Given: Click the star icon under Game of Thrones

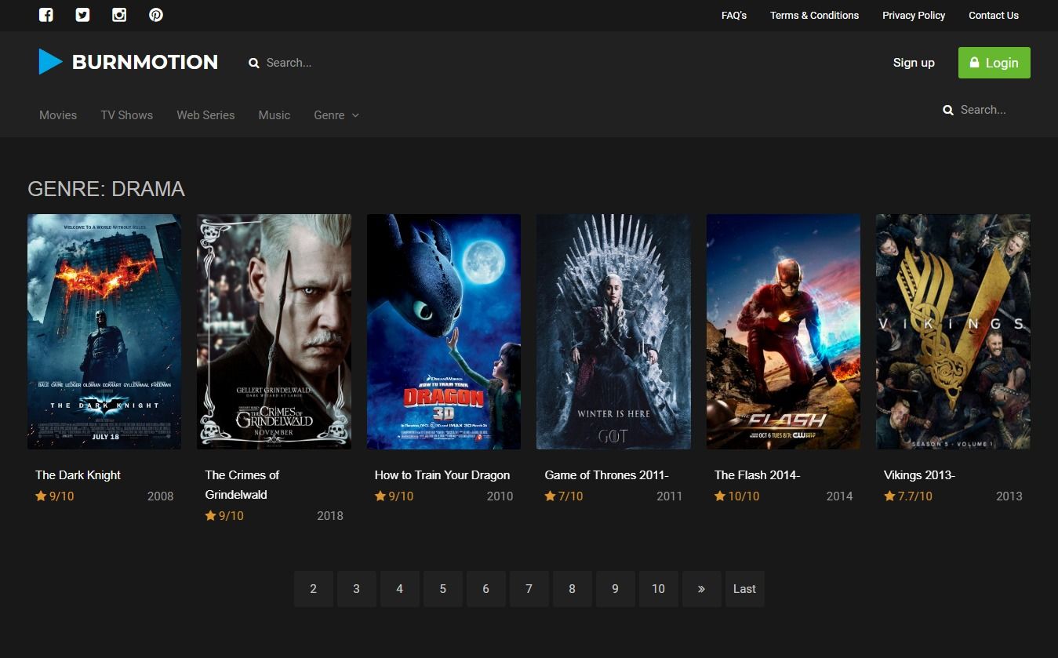Looking at the screenshot, I should tap(551, 496).
